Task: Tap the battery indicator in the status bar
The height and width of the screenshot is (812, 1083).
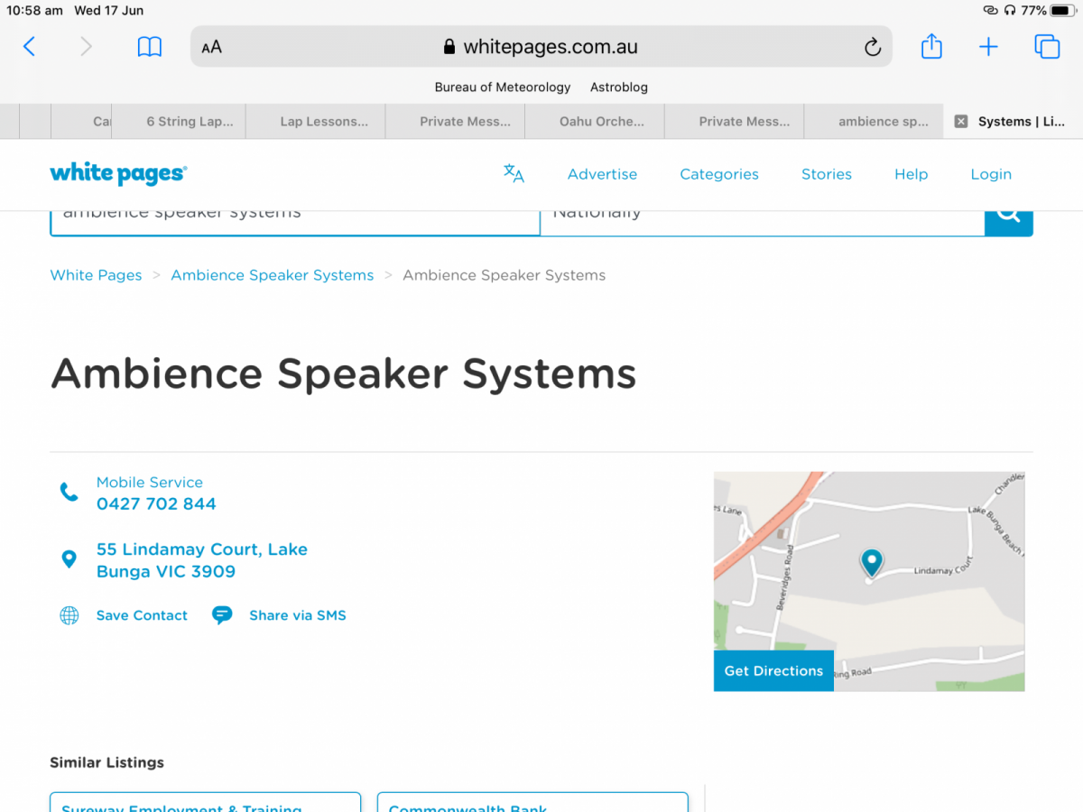Action: (1061, 11)
